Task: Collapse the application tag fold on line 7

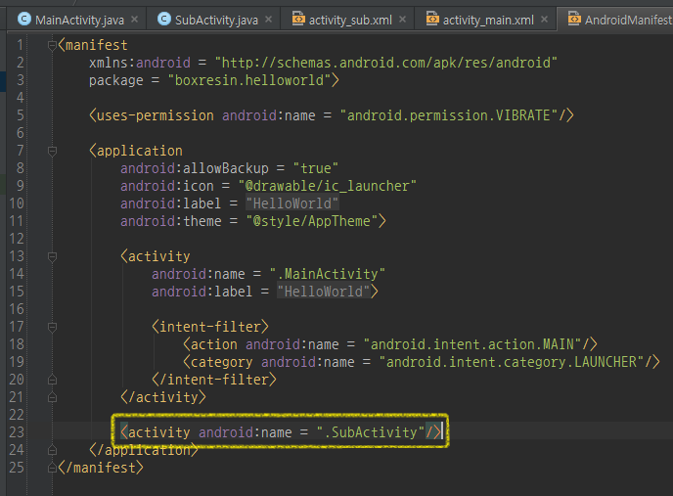Action: click(x=53, y=151)
